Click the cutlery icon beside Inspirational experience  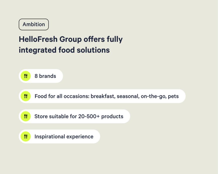[x=25, y=137]
